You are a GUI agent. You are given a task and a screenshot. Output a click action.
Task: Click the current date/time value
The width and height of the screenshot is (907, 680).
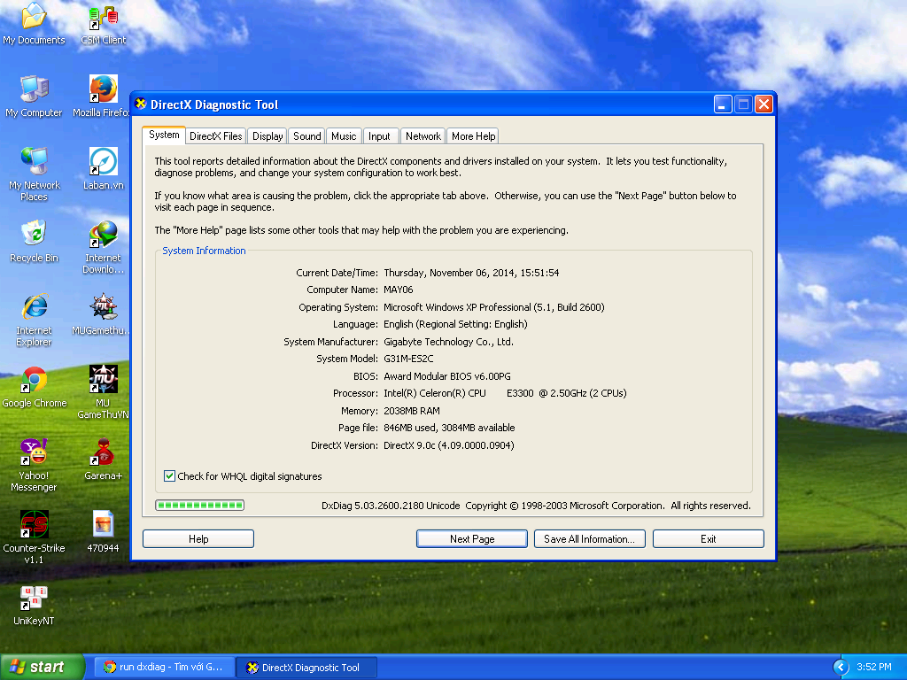click(x=471, y=273)
